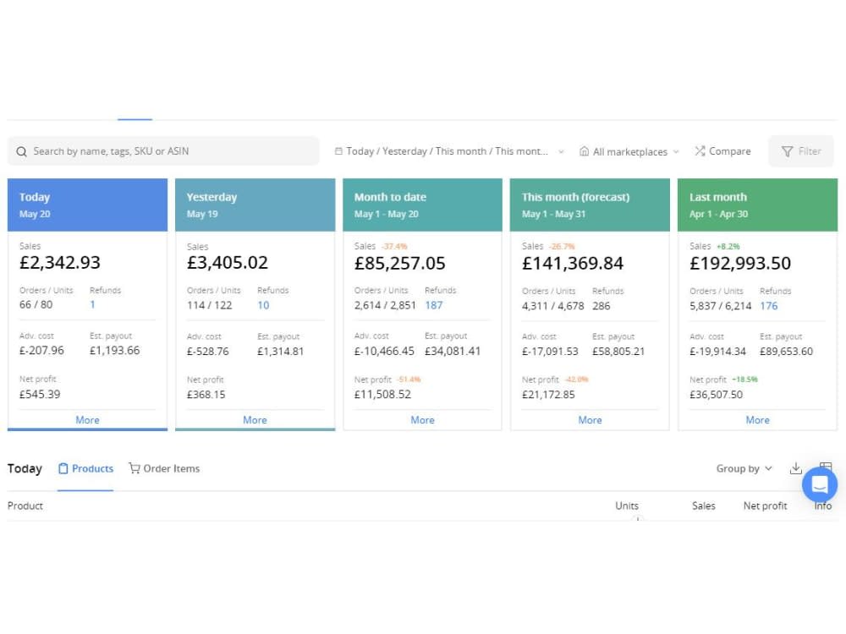846x634 pixels.
Task: Expand the Group by dropdown
Action: (744, 468)
